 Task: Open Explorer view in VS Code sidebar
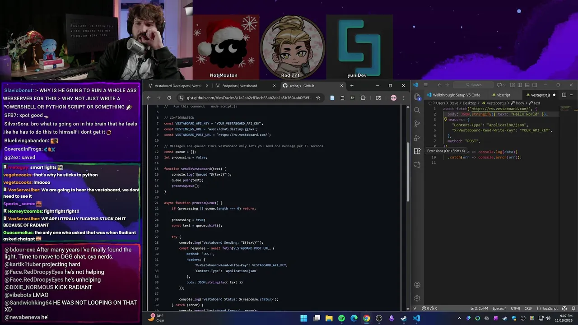click(x=417, y=96)
